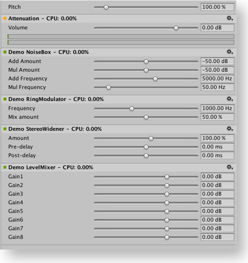Click the Volume slider handle
The width and height of the screenshot is (248, 263).
pos(176,28)
